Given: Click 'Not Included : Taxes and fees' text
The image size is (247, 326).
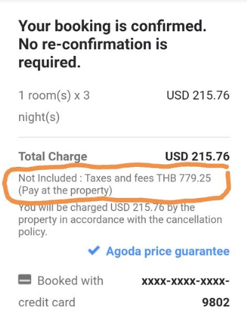Looking at the screenshot, I should click(86, 178).
